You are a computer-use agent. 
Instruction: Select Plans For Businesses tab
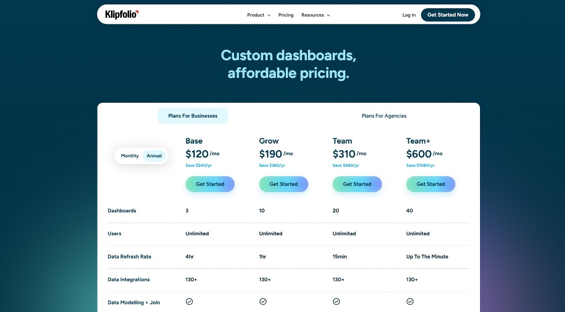[193, 116]
